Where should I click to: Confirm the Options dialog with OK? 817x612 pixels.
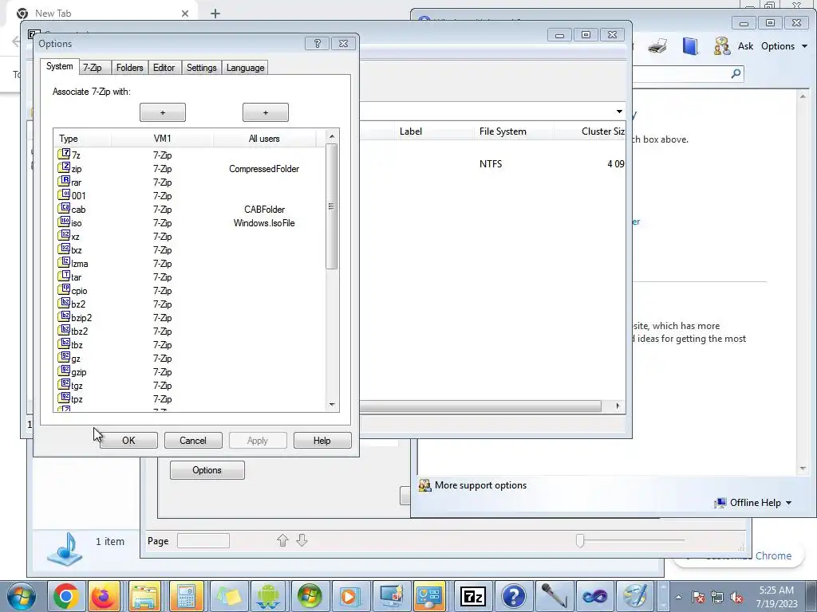tap(128, 440)
